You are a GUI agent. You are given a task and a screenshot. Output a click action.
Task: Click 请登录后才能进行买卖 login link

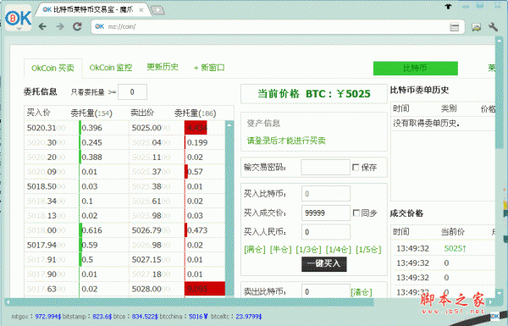[x=286, y=141]
